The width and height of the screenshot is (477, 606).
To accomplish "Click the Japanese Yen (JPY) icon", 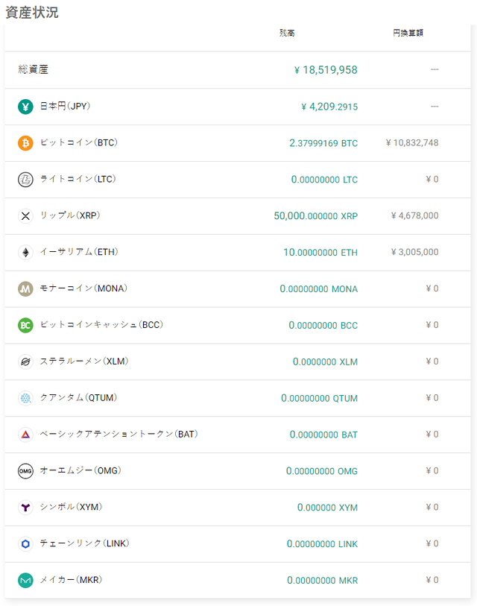I will click(x=25, y=107).
